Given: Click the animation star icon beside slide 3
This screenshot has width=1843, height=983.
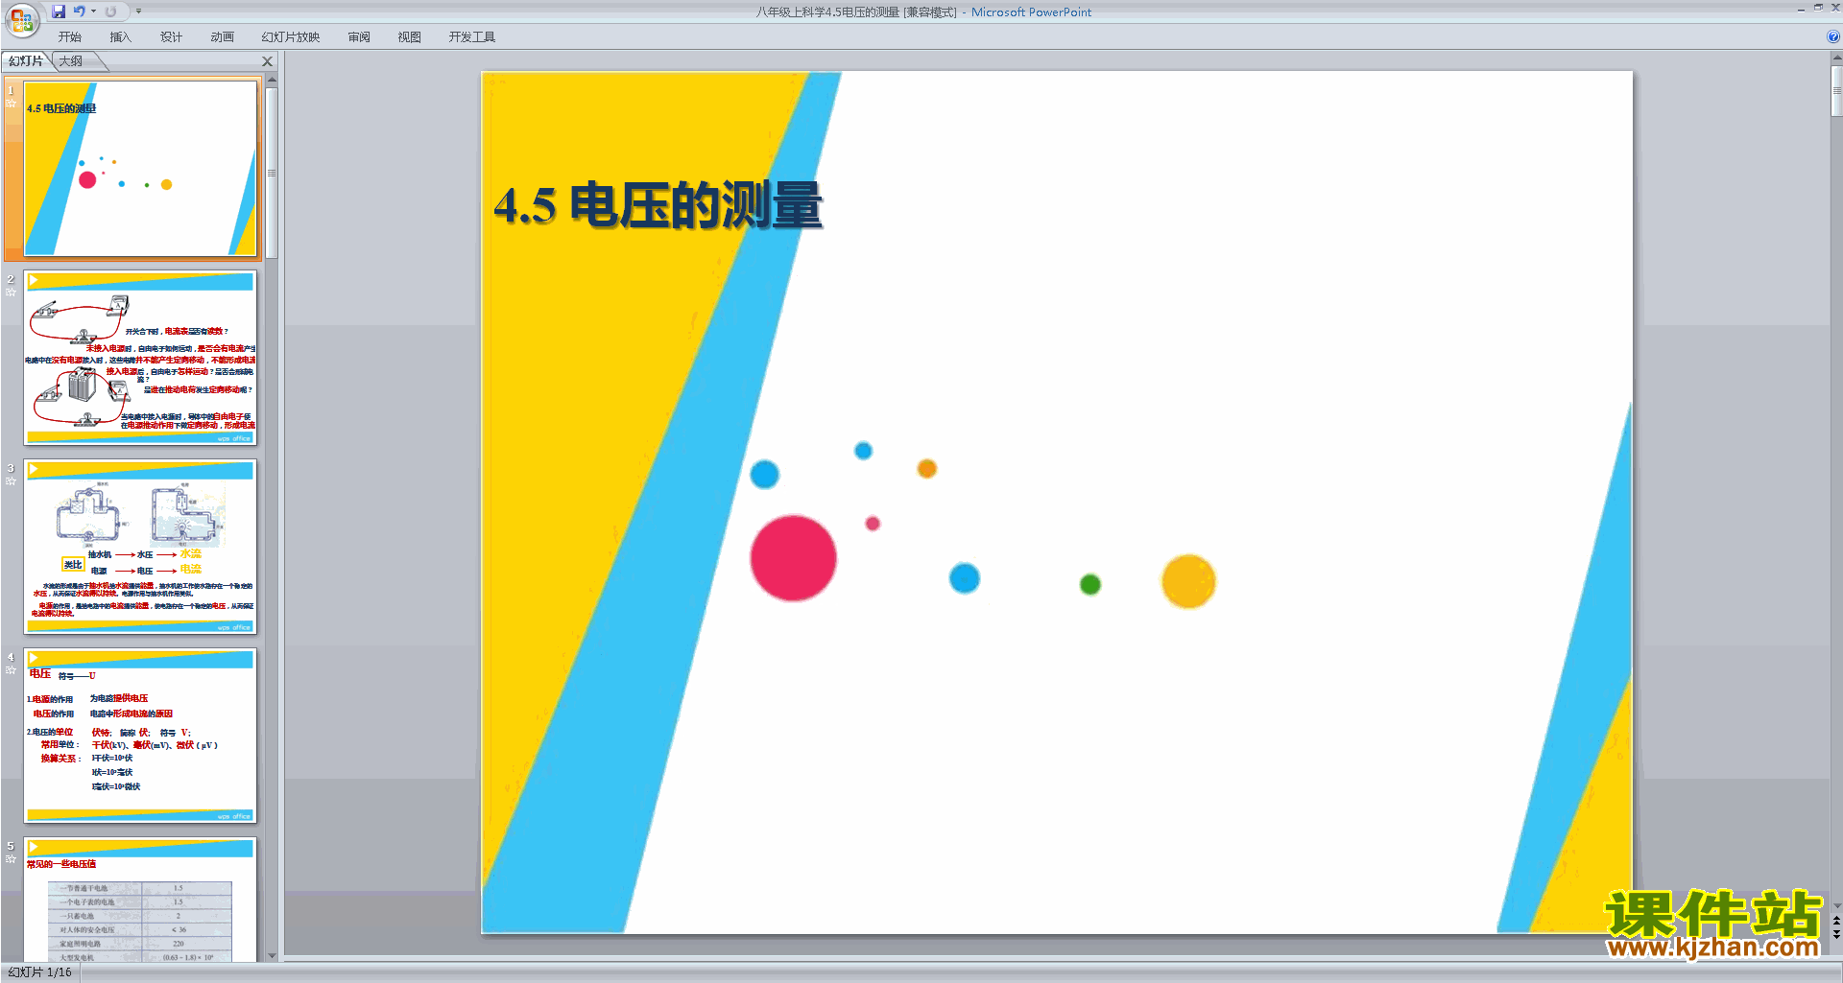Looking at the screenshot, I should pyautogui.click(x=11, y=480).
